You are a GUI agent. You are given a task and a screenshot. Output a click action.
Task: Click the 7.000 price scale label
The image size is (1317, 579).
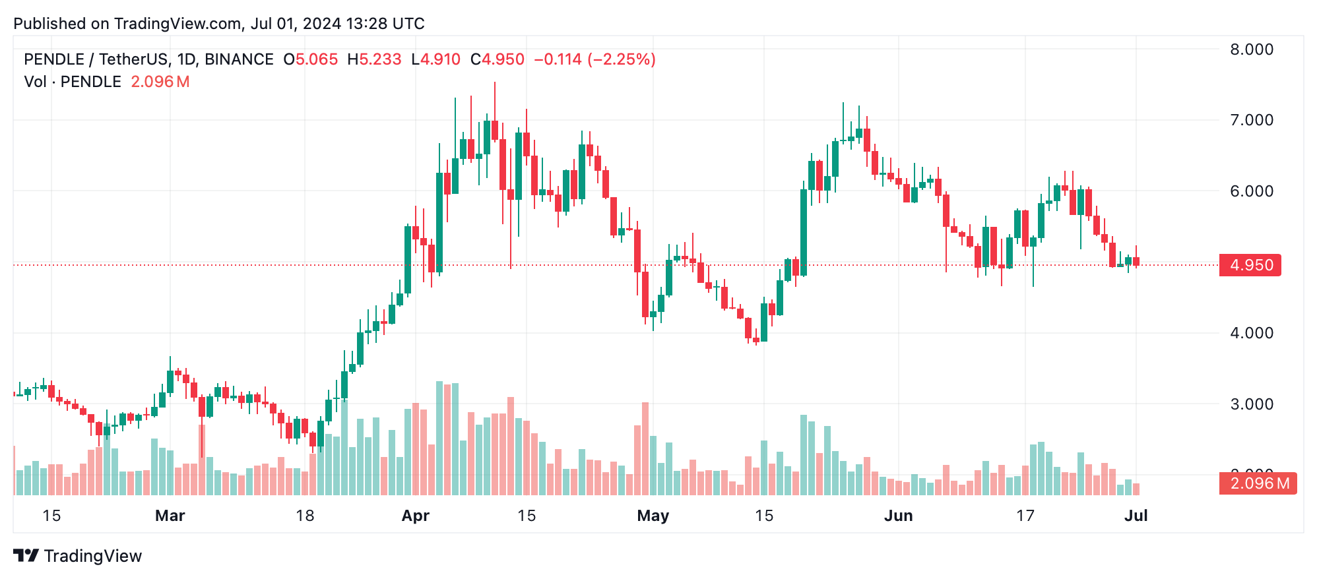click(x=1251, y=120)
